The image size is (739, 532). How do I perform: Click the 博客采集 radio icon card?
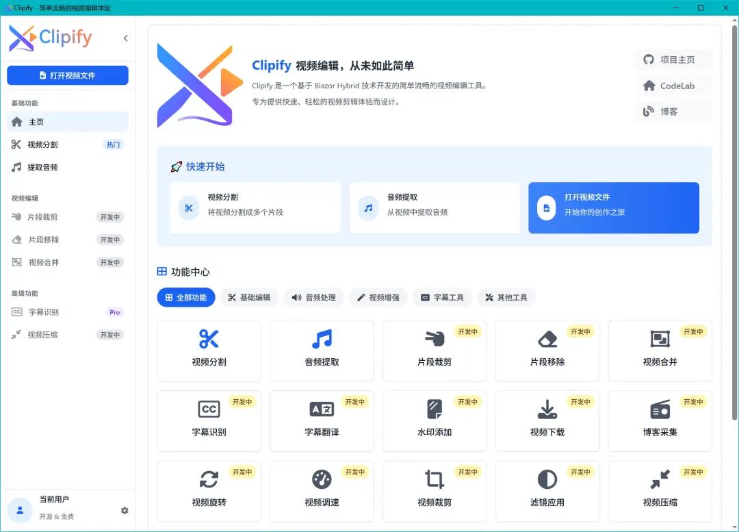tap(660, 420)
